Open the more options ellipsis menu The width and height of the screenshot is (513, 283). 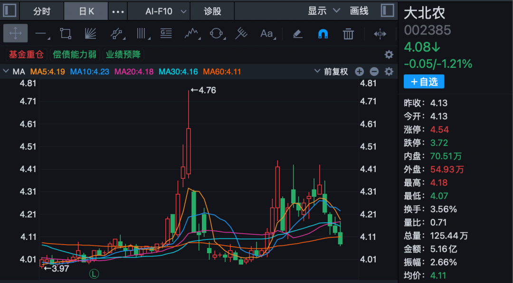pyautogui.click(x=118, y=10)
